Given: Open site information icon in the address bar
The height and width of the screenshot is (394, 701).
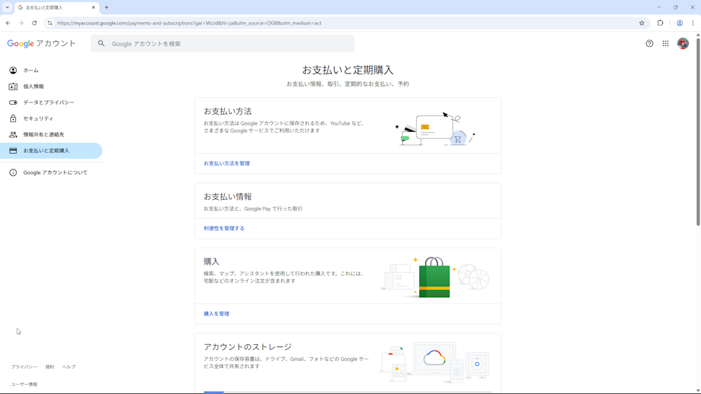Looking at the screenshot, I should click(50, 23).
